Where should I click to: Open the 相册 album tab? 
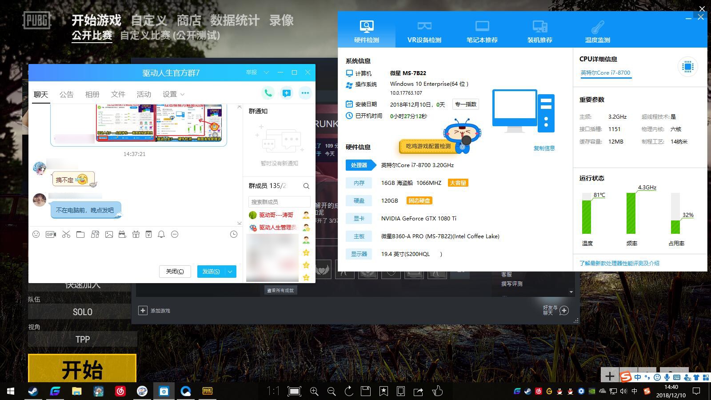point(92,94)
